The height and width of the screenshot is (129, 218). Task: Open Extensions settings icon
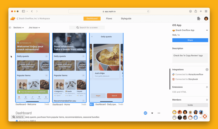(207, 87)
